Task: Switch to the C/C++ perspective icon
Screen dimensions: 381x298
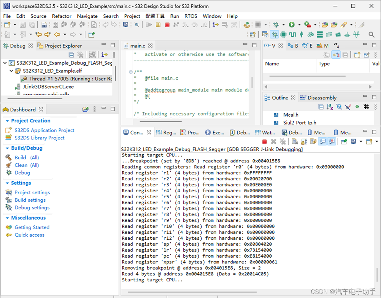Action: click(265, 35)
